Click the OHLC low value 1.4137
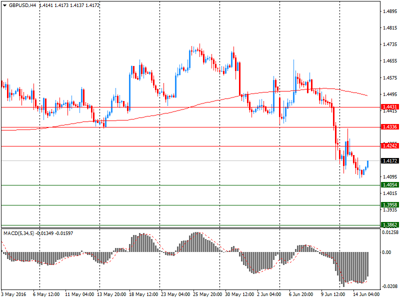Screen dimensions: 400x300 tap(77, 5)
